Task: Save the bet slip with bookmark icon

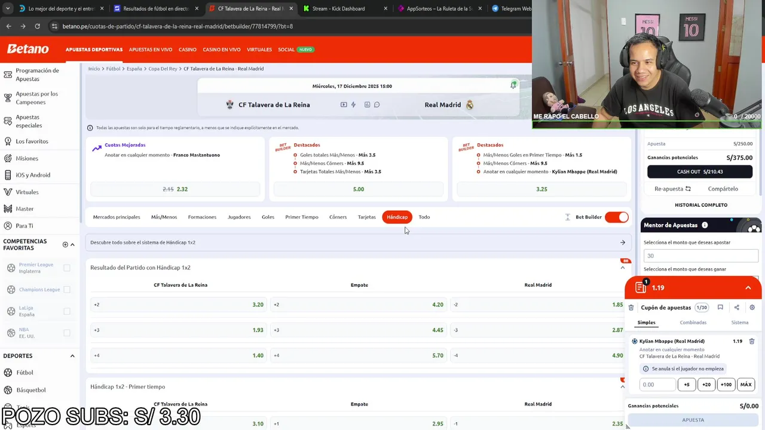Action: 720,308
